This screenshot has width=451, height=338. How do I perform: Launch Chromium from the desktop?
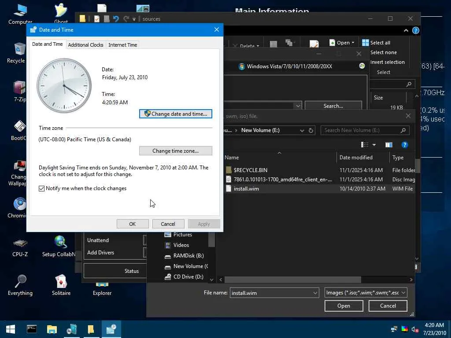(18, 208)
